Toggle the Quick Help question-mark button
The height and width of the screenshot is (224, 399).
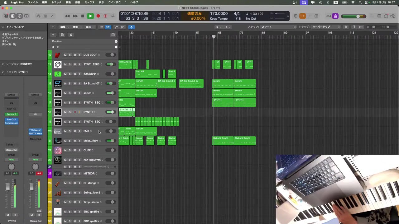coord(20,16)
